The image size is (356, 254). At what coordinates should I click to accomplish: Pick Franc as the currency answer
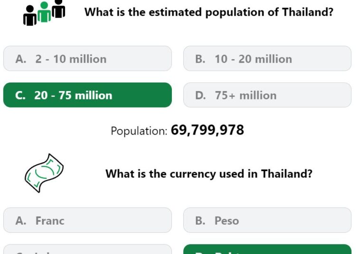tap(87, 220)
